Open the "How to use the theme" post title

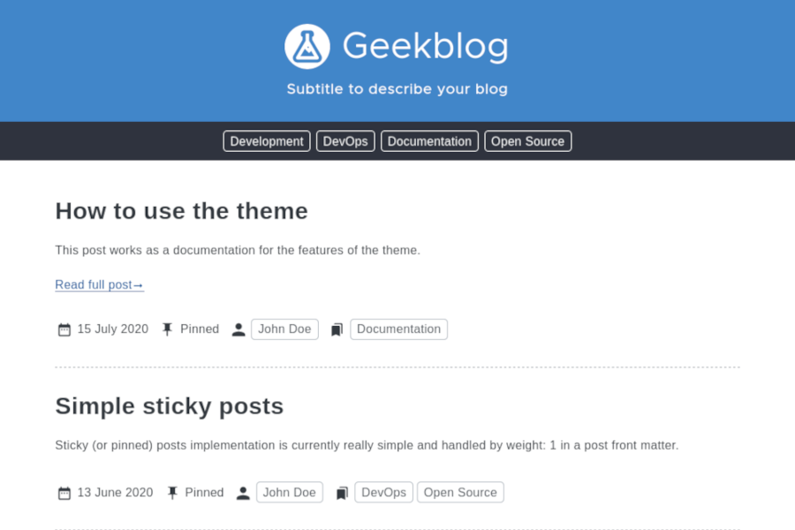click(x=181, y=211)
